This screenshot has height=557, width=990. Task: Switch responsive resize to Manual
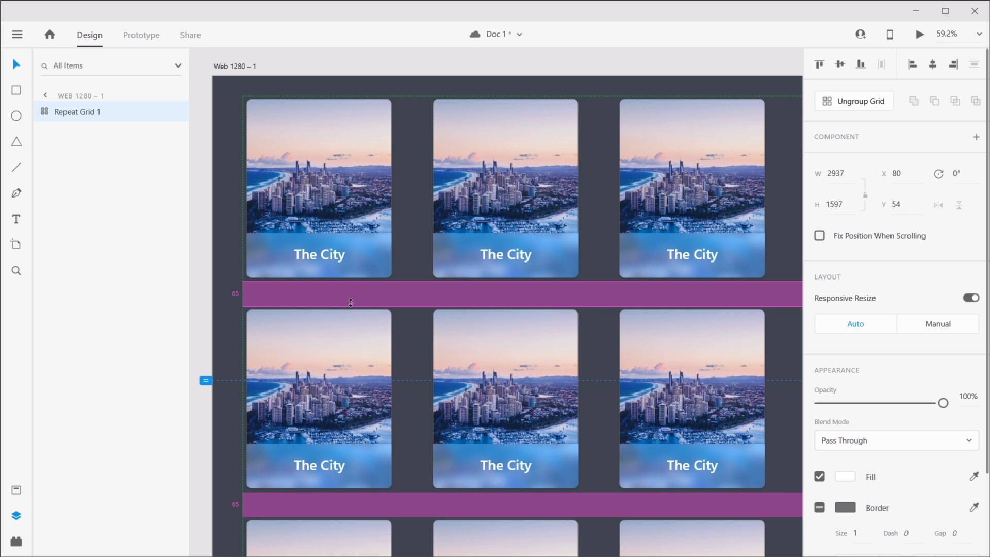point(938,324)
